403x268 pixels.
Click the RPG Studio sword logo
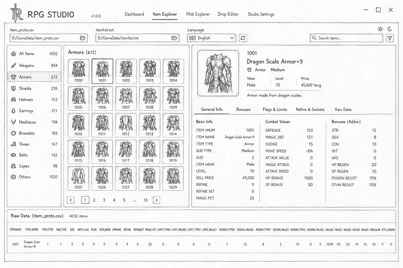click(x=16, y=13)
